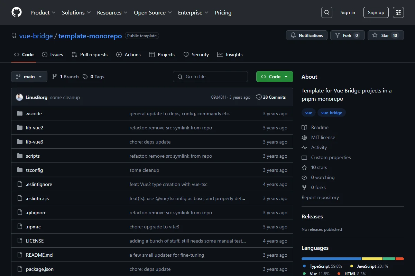Open the main branch selector dropdown
The image size is (415, 276).
pyautogui.click(x=29, y=77)
